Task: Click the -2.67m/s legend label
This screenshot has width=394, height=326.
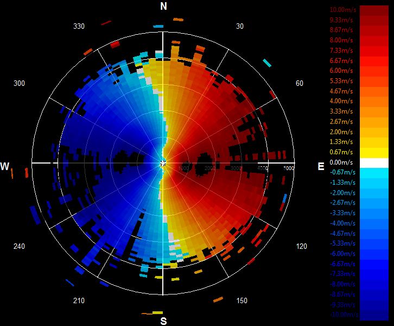Action: pyautogui.click(x=342, y=203)
